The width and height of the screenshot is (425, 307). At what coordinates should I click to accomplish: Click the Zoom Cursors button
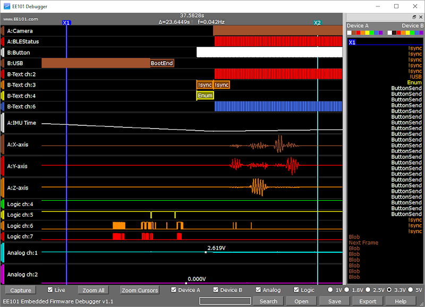(139, 291)
